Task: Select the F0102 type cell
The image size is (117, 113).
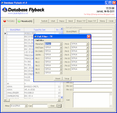Action: point(29,80)
